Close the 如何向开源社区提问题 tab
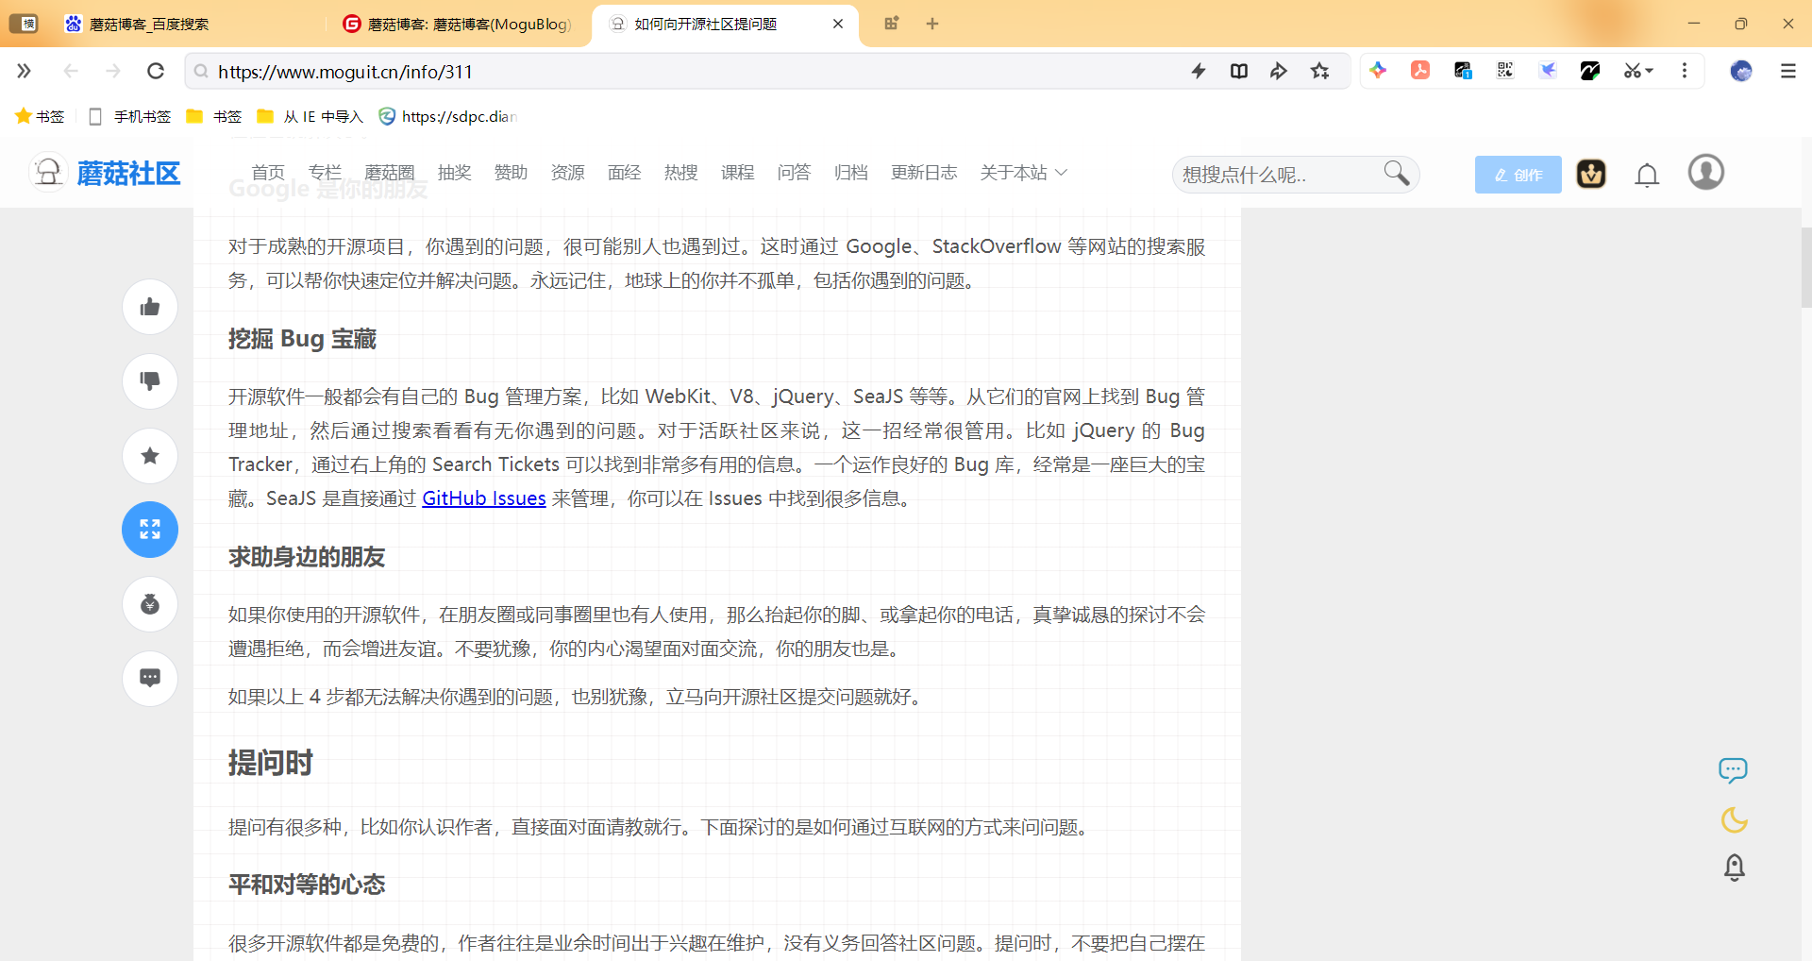Screen dimensions: 1812x961 [838, 24]
